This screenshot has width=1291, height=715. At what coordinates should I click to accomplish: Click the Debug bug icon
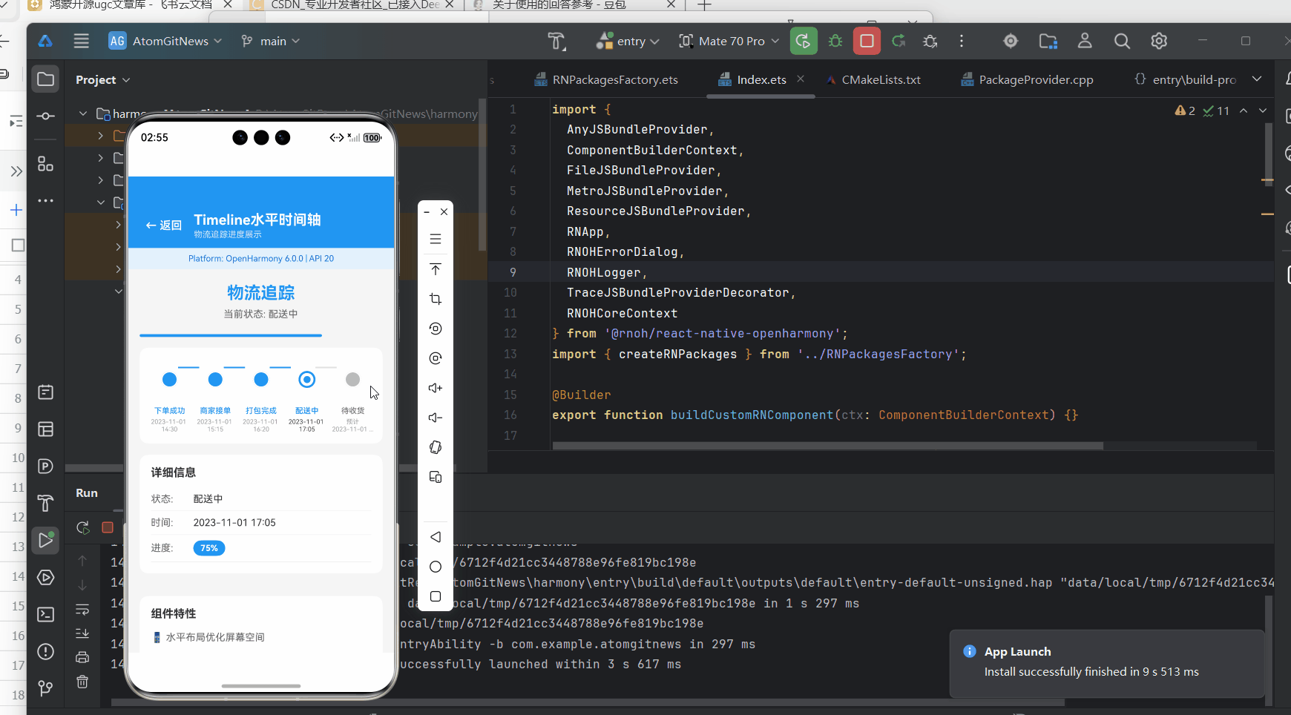point(835,41)
